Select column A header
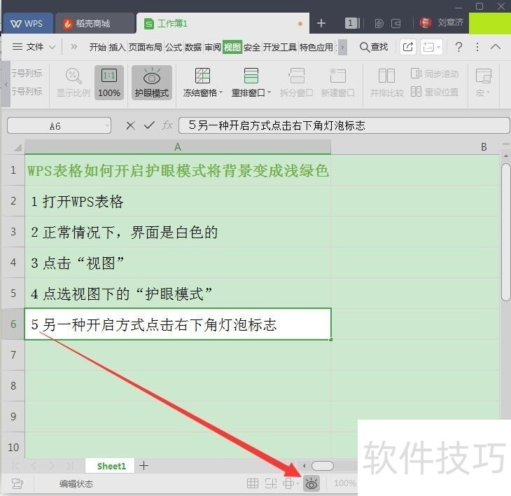 pyautogui.click(x=178, y=147)
